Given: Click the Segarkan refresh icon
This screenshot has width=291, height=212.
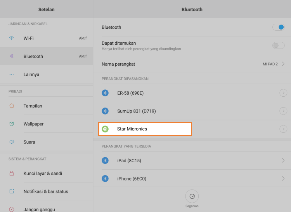Looking at the screenshot, I should 192,196.
